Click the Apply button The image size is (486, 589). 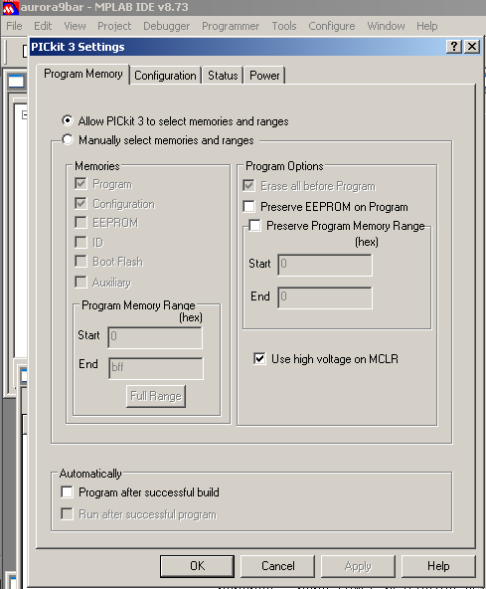(x=358, y=566)
